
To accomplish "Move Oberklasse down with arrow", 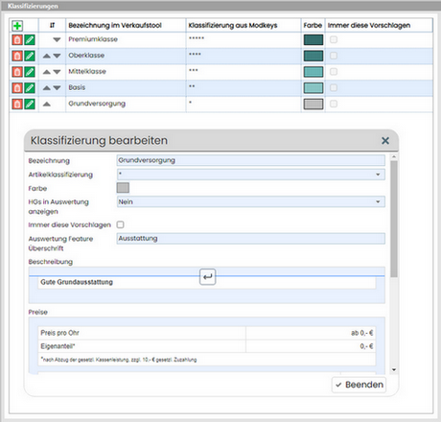I will (x=57, y=56).
